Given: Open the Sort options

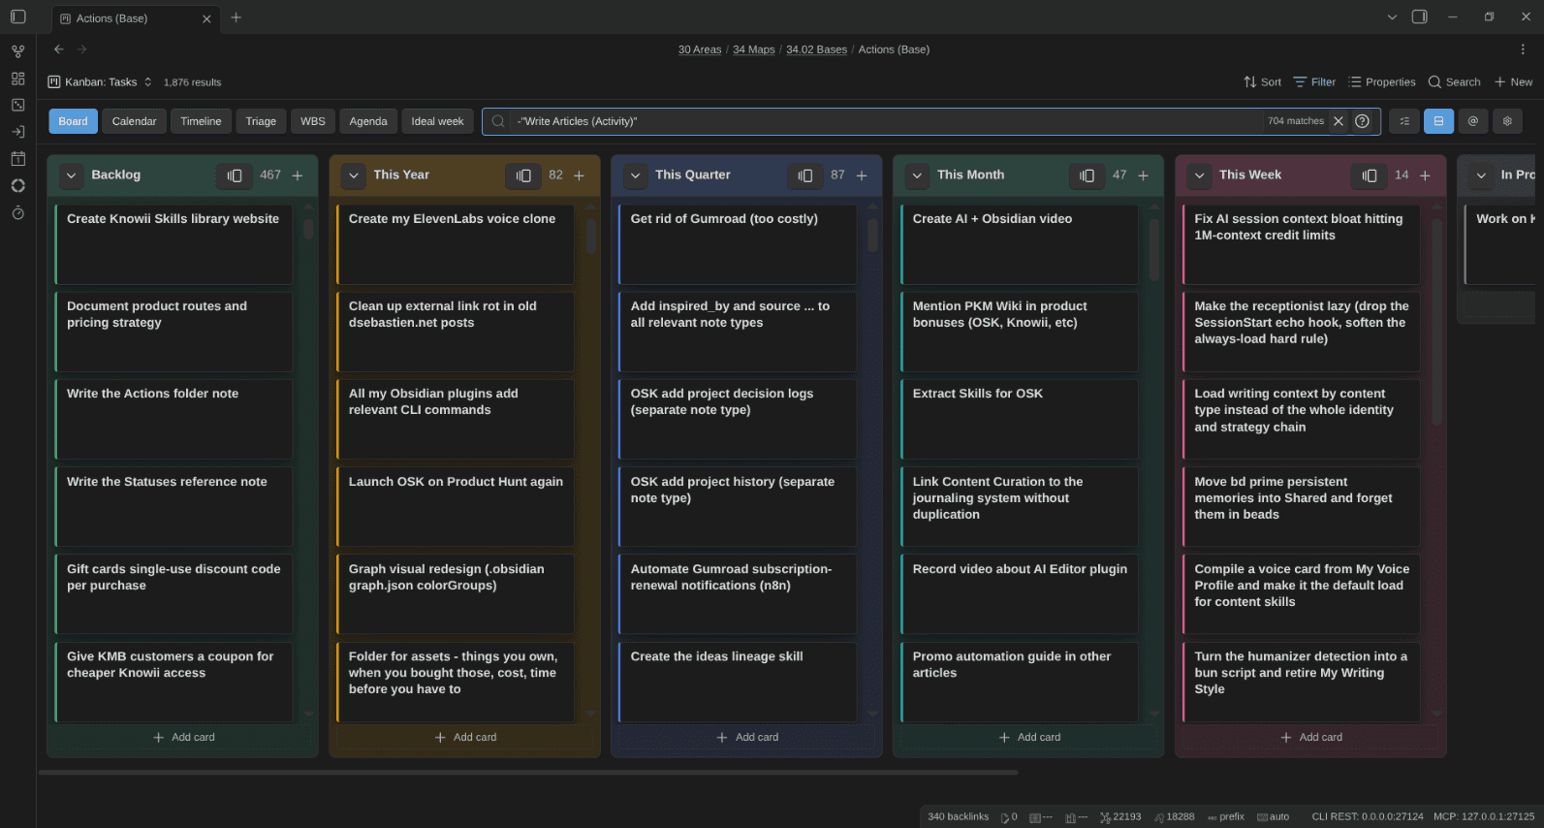Looking at the screenshot, I should pos(1262,82).
